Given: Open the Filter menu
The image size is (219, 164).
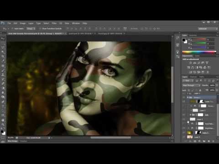Looking at the screenshot, I should 54,23.
